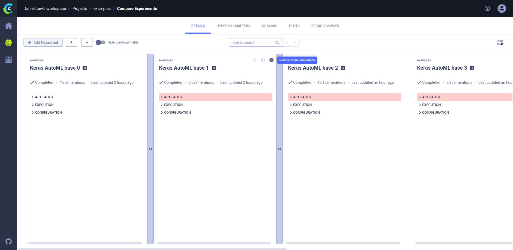Expand EXECUTION section in base 1
513x250 pixels.
tap(173, 105)
